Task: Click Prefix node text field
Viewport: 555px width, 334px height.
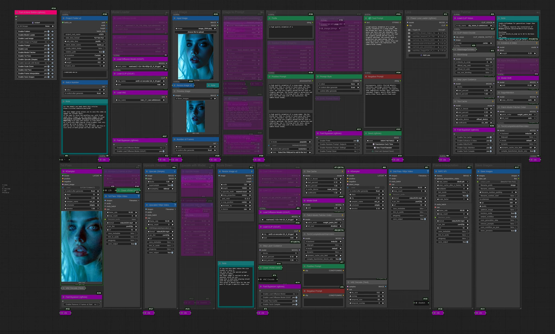Action: [291, 31]
